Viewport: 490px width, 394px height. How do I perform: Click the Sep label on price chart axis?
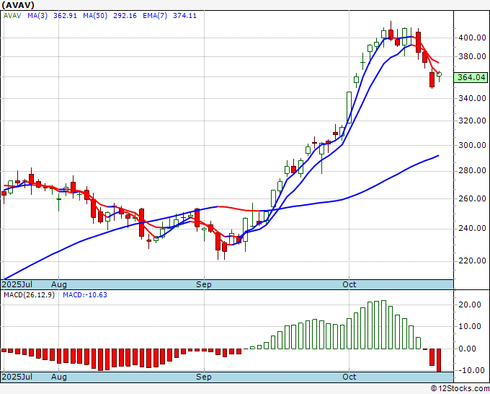204,284
